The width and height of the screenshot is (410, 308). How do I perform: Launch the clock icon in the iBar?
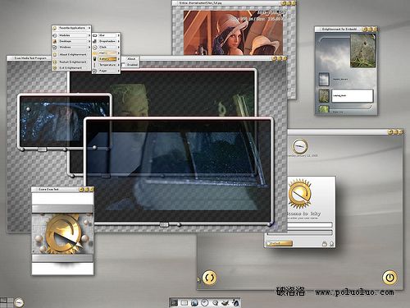point(204,303)
